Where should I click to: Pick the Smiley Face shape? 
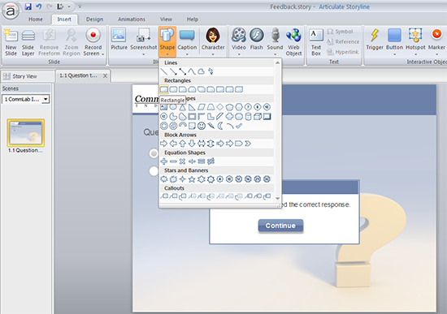(x=202, y=126)
